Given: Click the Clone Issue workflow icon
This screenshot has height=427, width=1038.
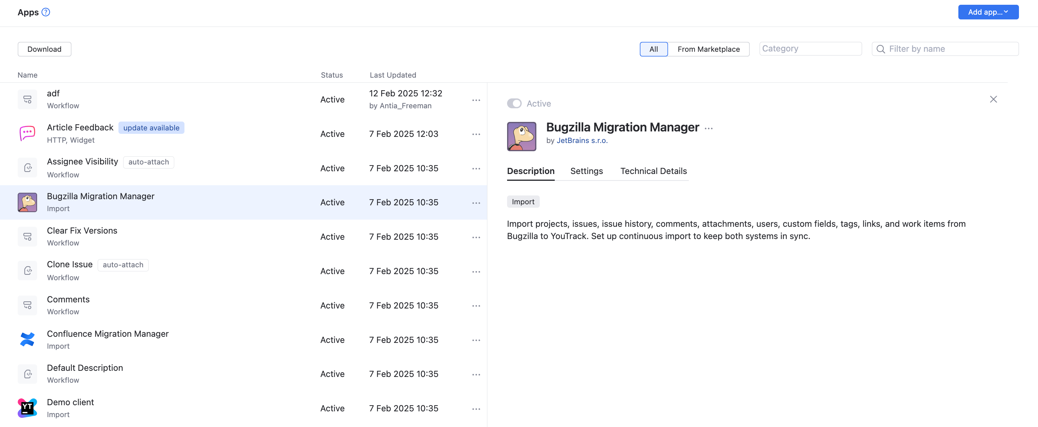Looking at the screenshot, I should pyautogui.click(x=27, y=271).
